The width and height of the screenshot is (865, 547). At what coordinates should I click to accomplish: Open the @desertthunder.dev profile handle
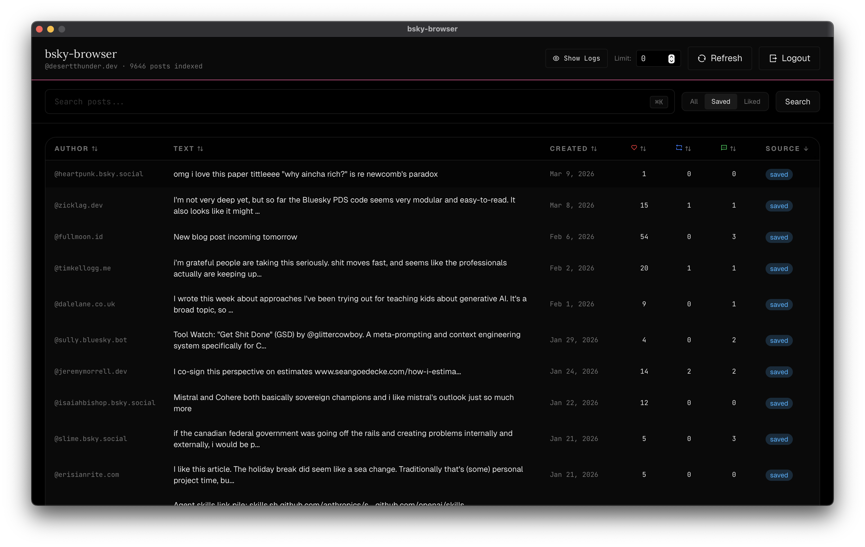tap(81, 66)
